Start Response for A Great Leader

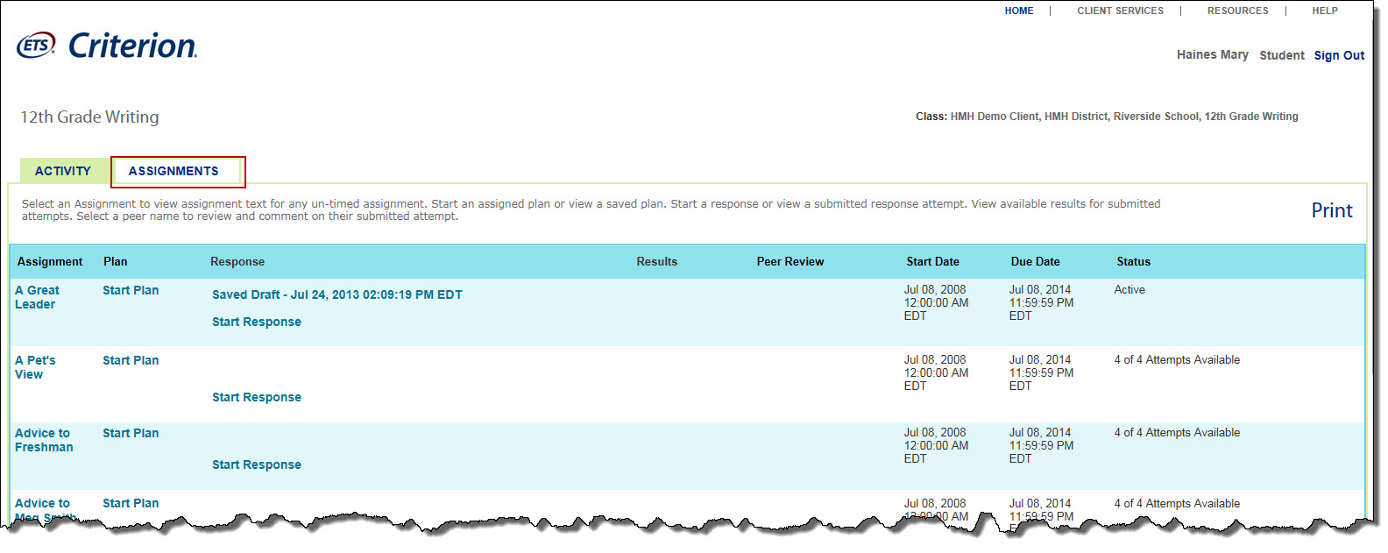point(257,322)
